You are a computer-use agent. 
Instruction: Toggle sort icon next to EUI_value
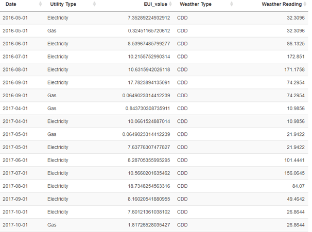(170, 4)
